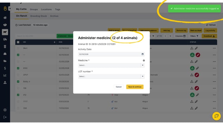Open the Filters panel
The width and height of the screenshot is (223, 125).
(x=194, y=36)
